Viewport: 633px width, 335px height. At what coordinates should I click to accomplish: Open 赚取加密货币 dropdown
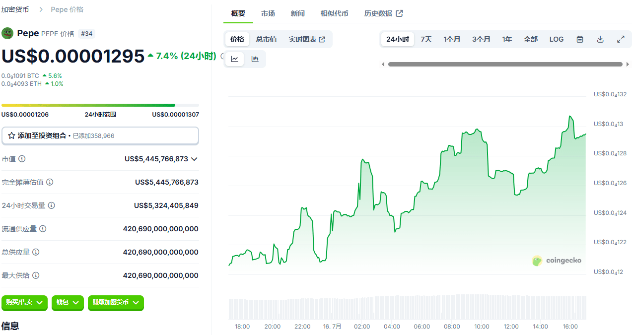click(x=116, y=302)
